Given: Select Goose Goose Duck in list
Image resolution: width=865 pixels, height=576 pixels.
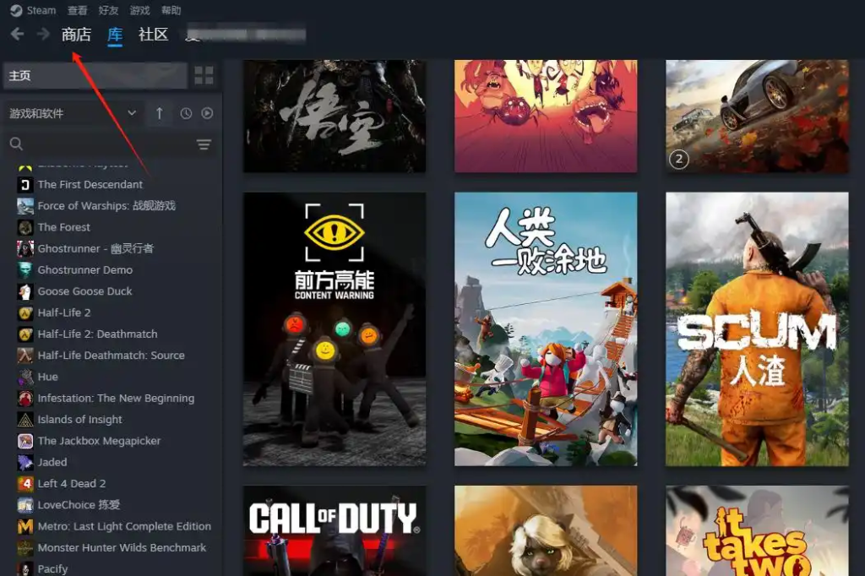Looking at the screenshot, I should coord(85,291).
